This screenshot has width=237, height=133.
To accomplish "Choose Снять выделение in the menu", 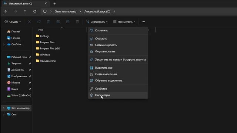I will [x=118, y=74].
